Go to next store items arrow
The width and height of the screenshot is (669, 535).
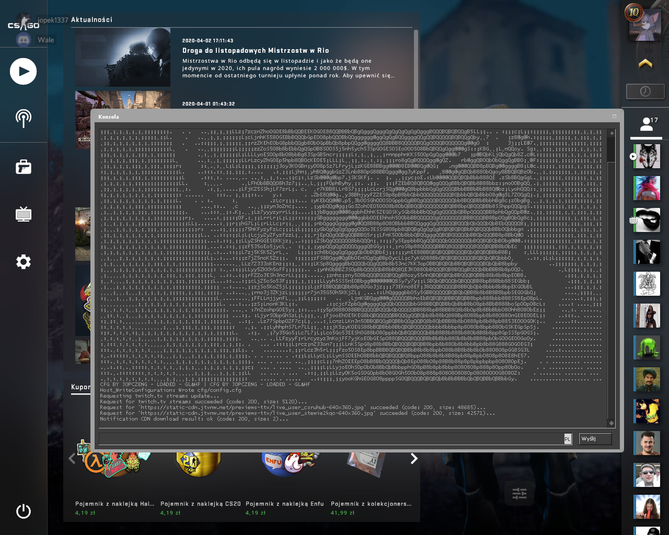[x=414, y=459]
